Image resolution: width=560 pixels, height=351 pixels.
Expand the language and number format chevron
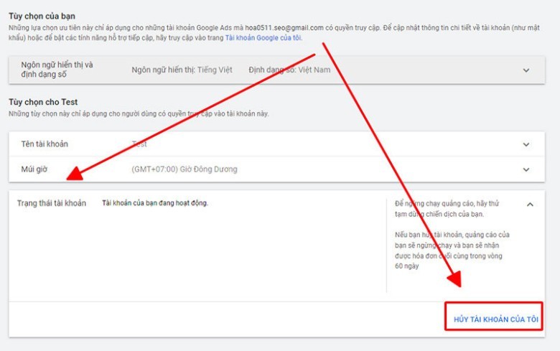click(526, 70)
